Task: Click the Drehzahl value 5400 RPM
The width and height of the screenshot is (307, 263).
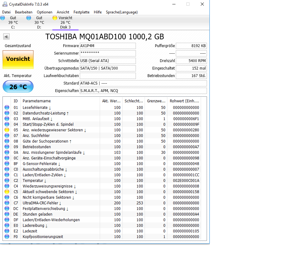Action: pyautogui.click(x=191, y=61)
